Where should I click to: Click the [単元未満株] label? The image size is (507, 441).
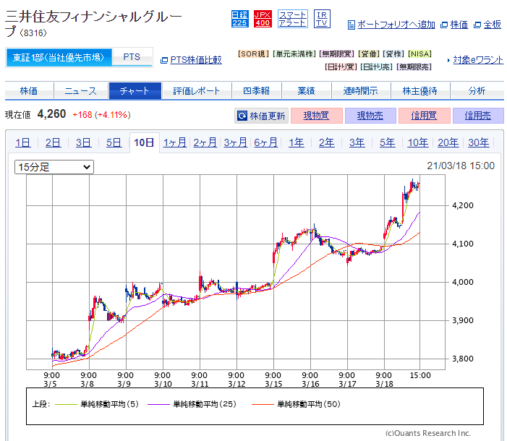point(294,54)
